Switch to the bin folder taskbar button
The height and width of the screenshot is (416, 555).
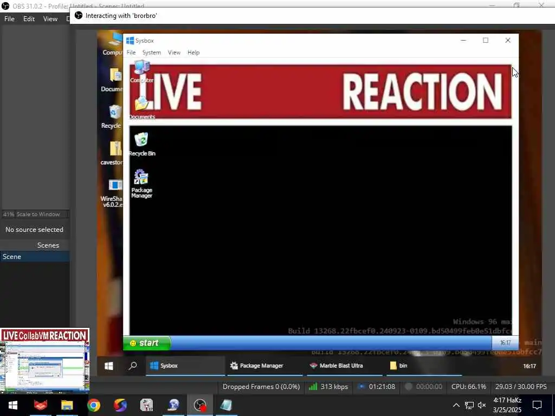coord(423,366)
